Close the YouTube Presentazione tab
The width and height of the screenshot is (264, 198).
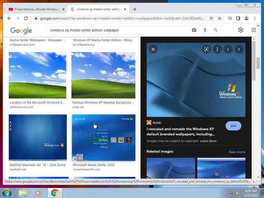(63, 9)
